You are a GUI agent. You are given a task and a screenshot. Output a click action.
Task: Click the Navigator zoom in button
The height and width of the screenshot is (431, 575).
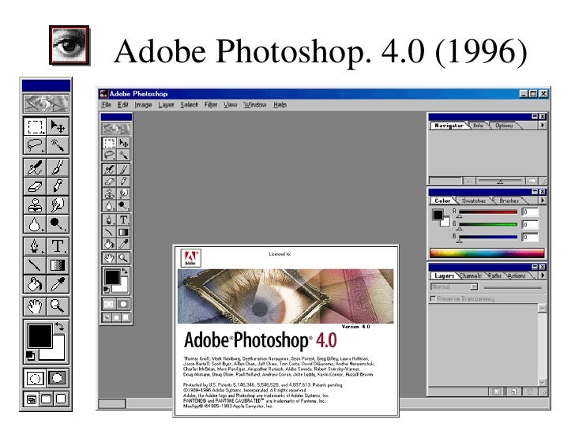coord(532,181)
